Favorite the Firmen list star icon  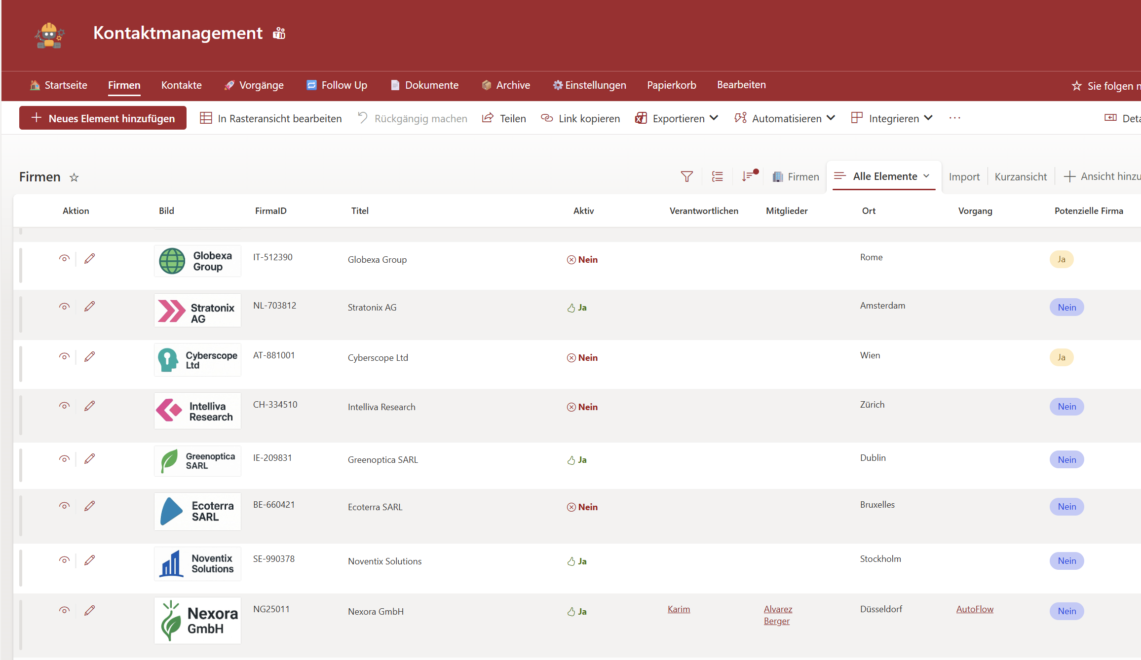(x=74, y=177)
